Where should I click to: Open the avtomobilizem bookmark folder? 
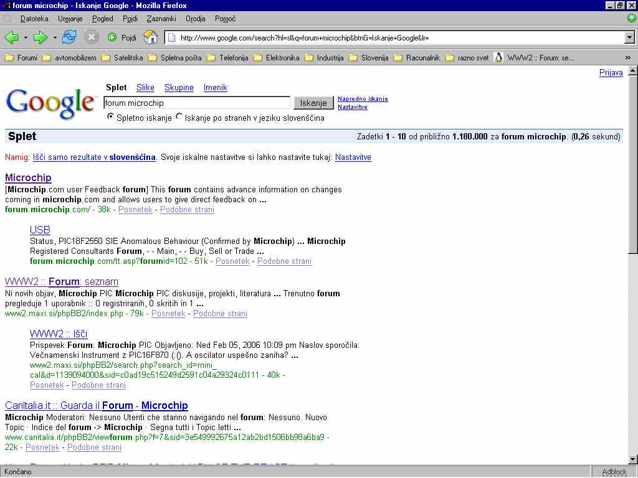pos(69,58)
